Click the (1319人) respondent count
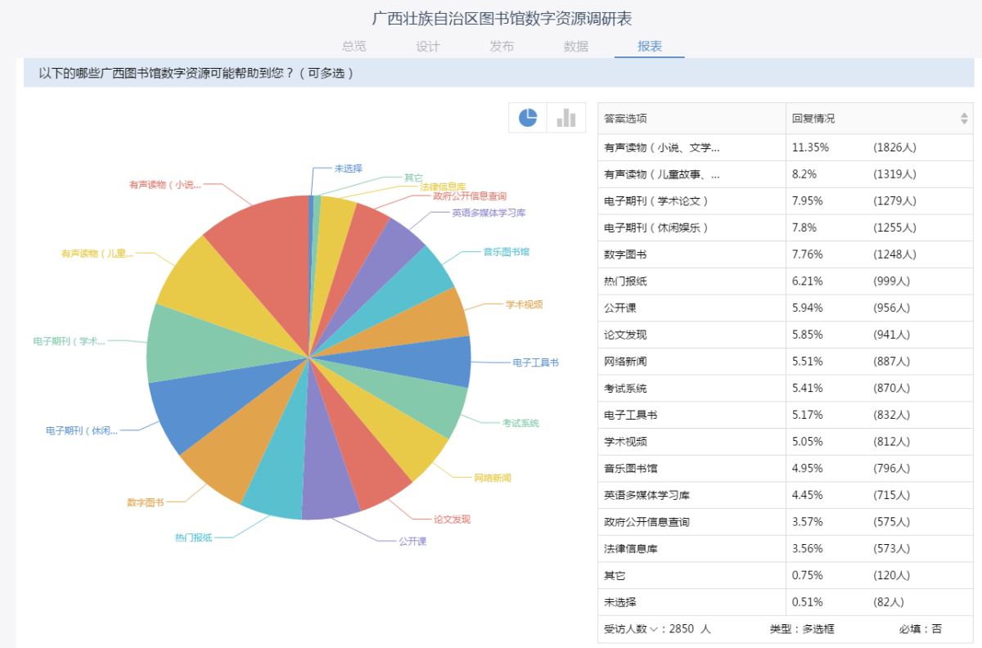The height and width of the screenshot is (648, 982). 894,174
